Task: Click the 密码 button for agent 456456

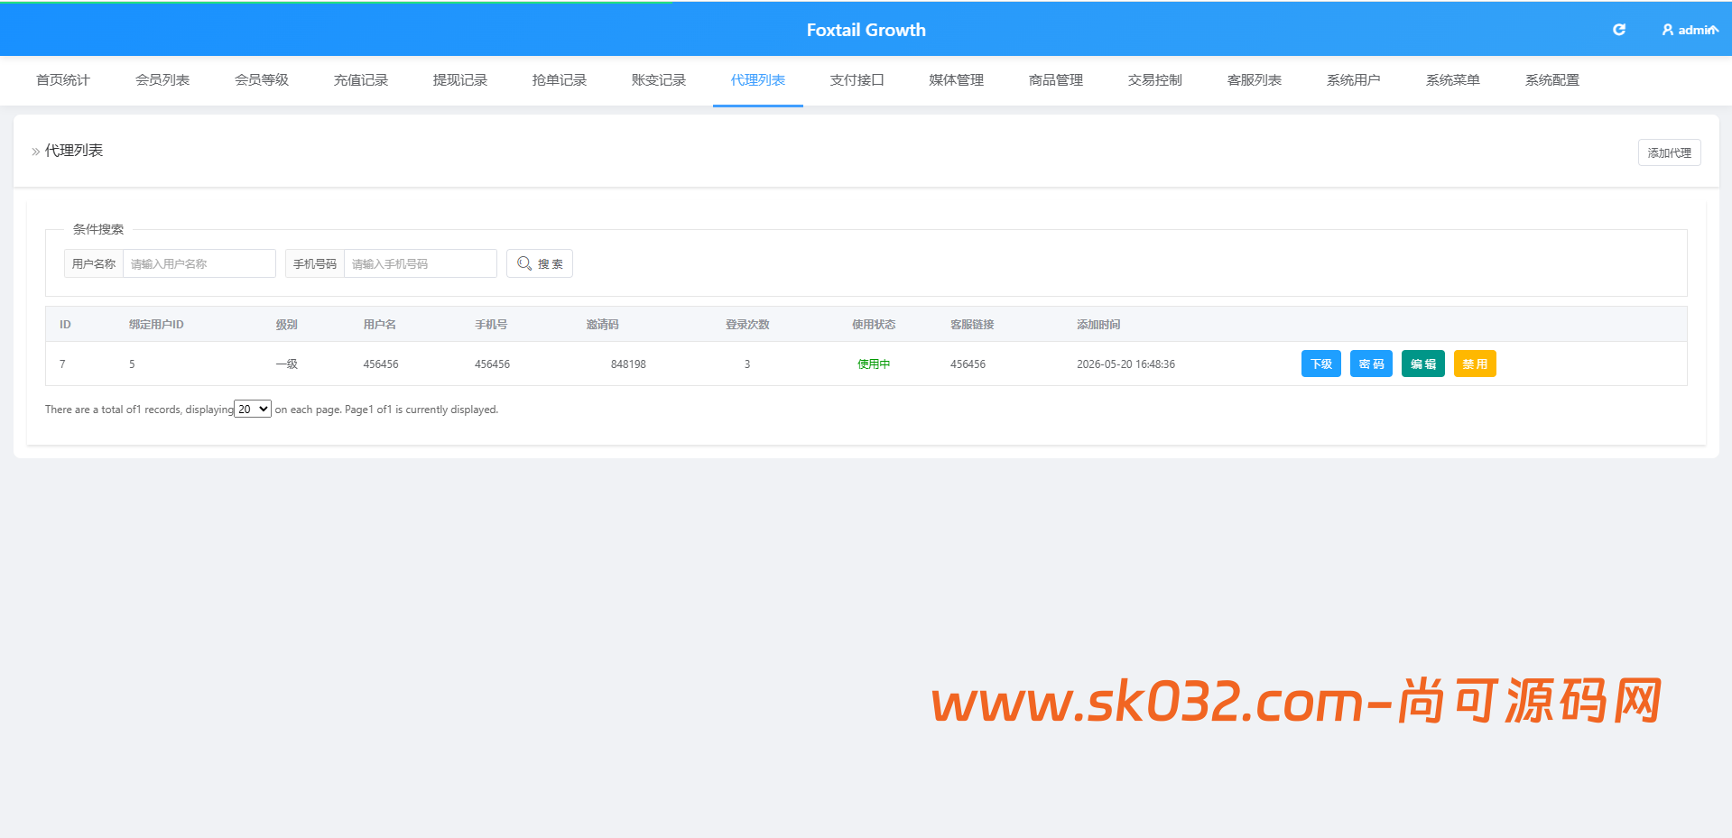Action: coord(1371,364)
